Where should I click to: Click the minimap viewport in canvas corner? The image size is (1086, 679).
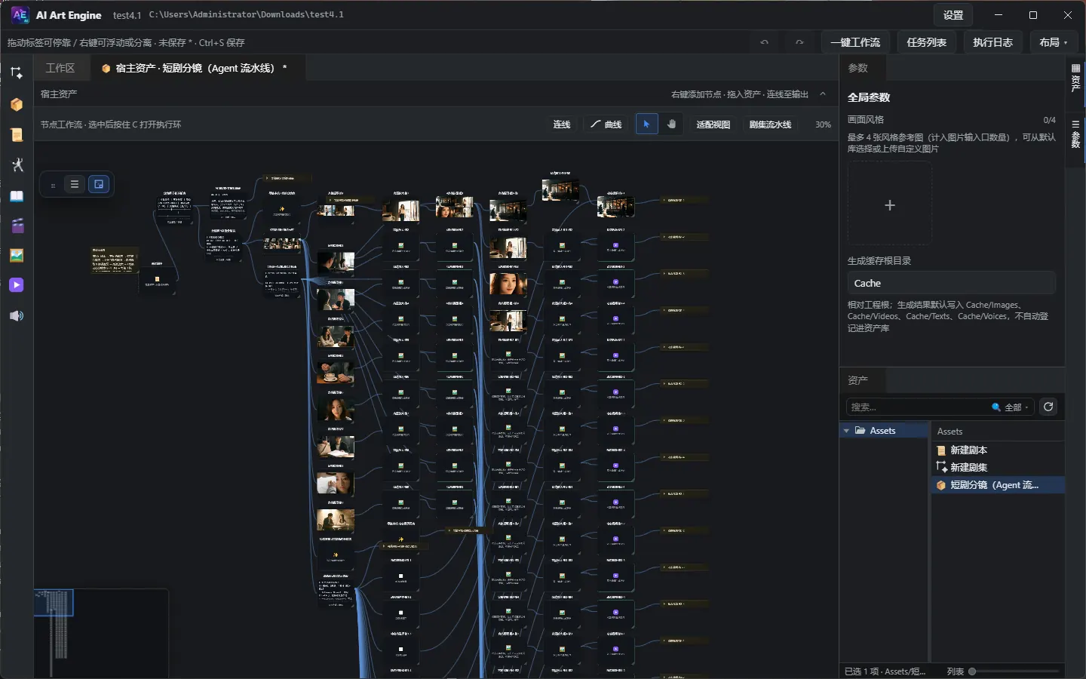(x=54, y=604)
